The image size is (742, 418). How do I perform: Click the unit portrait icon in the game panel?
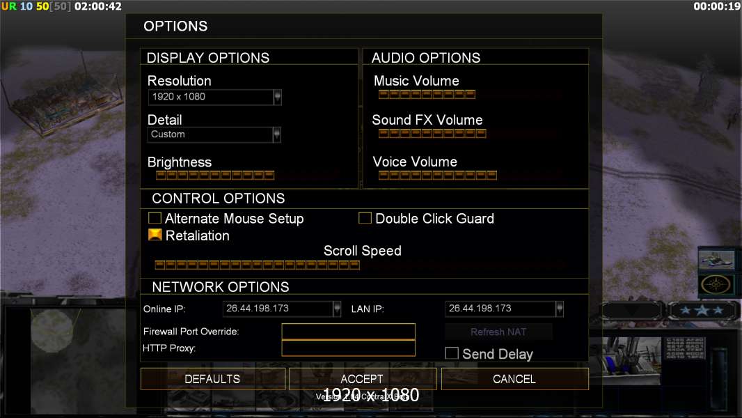tap(716, 260)
